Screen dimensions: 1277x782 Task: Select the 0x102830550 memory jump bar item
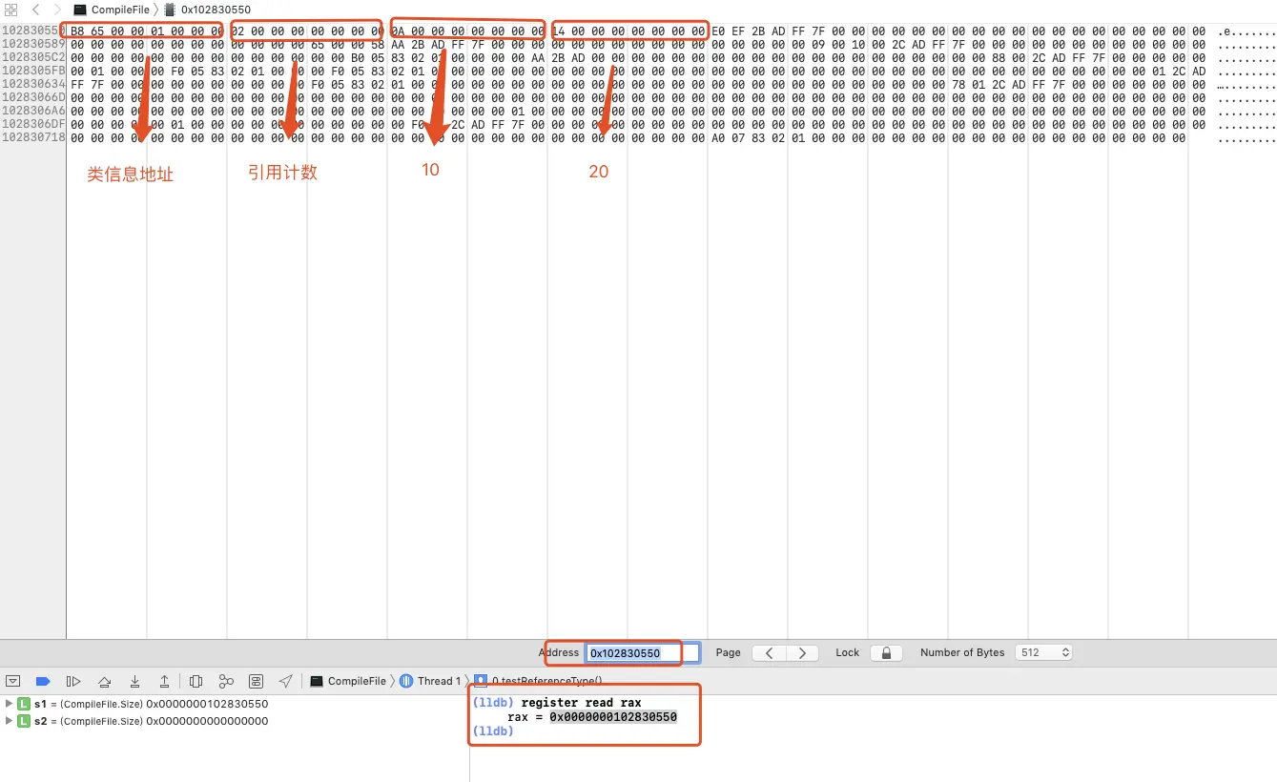pyautogui.click(x=208, y=9)
